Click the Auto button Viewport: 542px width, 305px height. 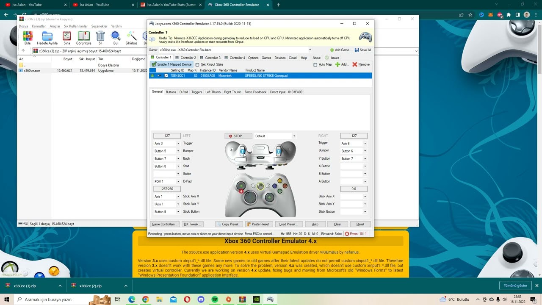click(315, 224)
